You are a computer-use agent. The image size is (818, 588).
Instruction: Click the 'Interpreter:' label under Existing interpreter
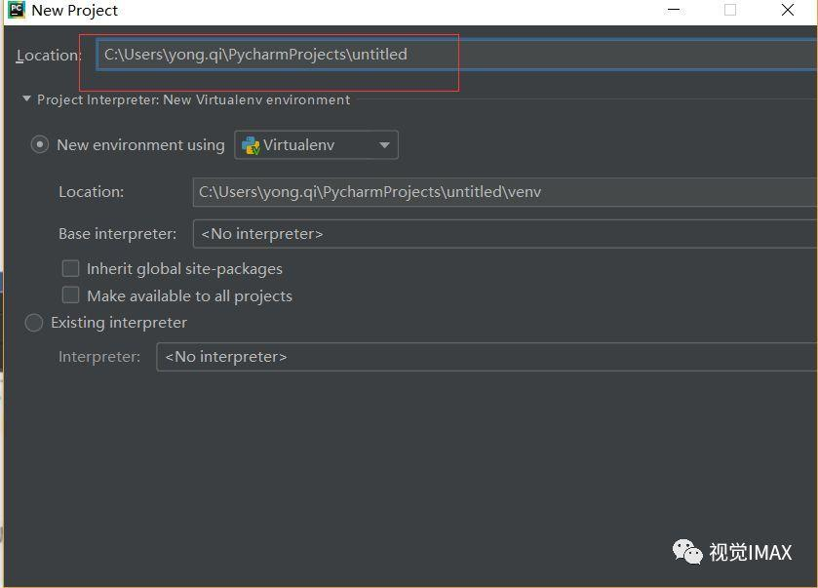pos(99,357)
